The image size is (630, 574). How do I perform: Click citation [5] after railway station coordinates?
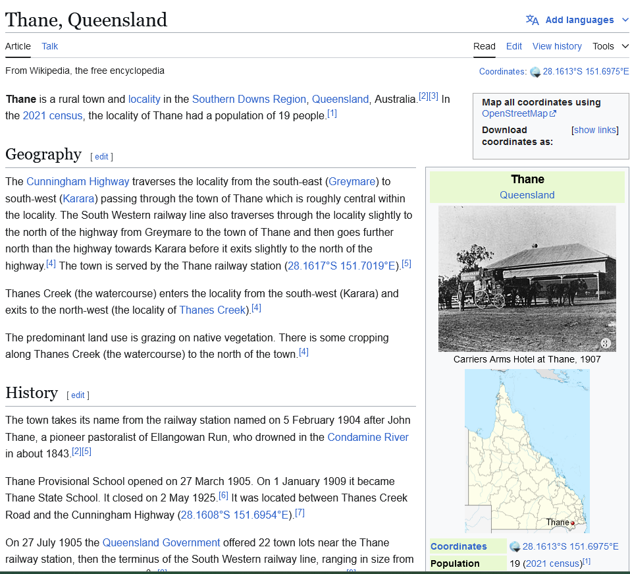click(x=407, y=264)
